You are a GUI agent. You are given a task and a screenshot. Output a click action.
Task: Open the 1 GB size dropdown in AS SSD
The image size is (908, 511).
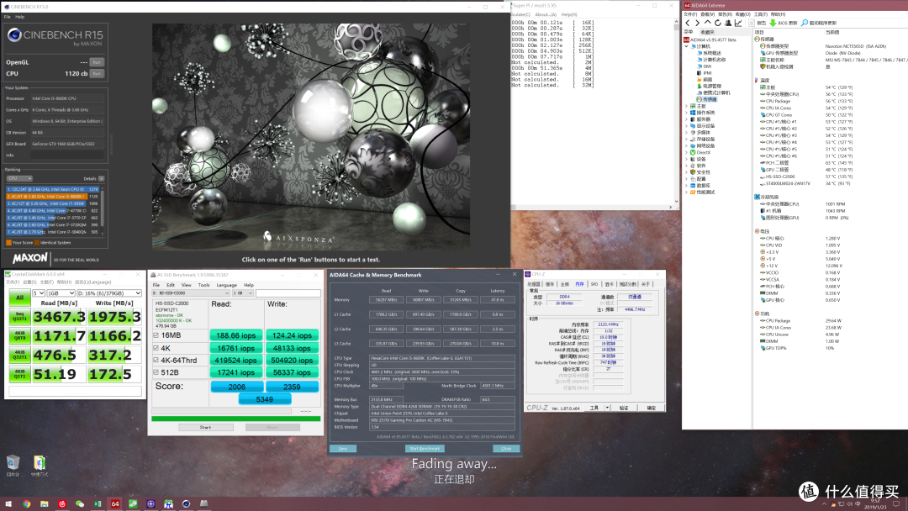(243, 292)
